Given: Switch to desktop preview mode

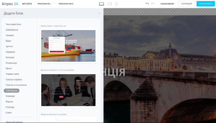Looking at the screenshot, I should click(102, 4).
